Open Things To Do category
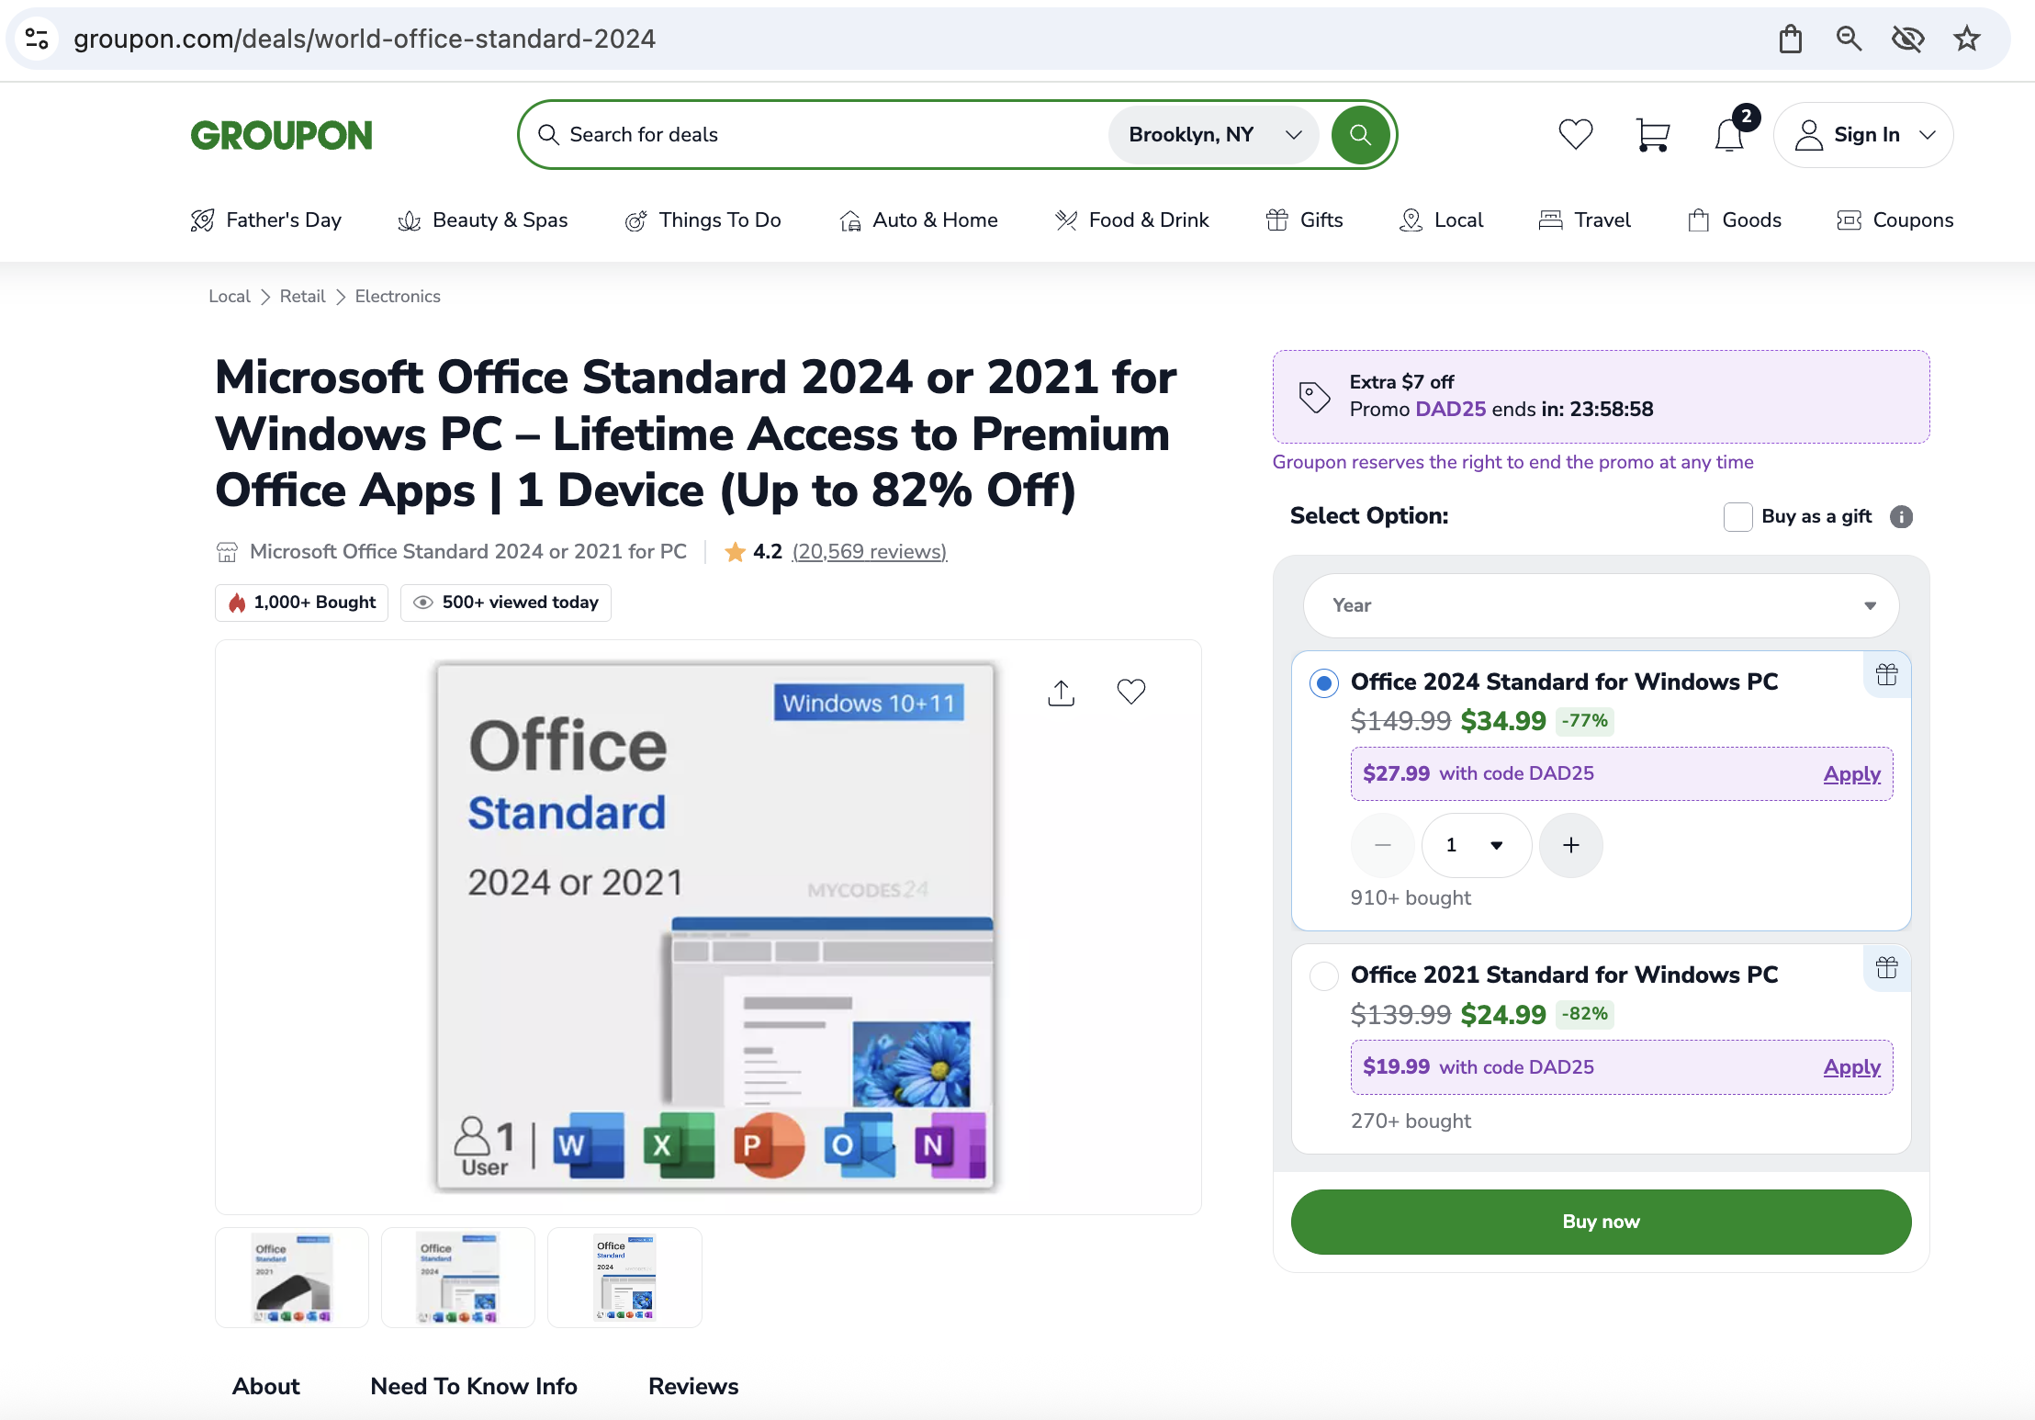Image resolution: width=2035 pixels, height=1420 pixels. (703, 220)
